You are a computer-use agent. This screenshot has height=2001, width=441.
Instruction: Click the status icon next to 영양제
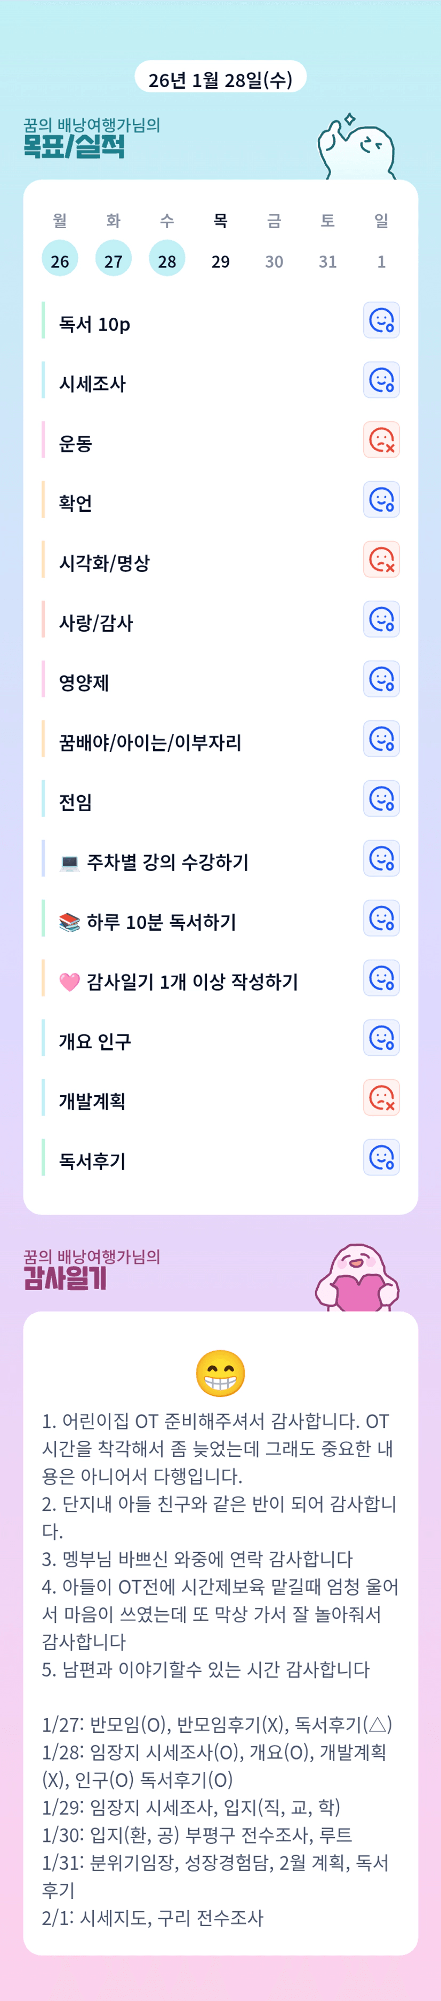pyautogui.click(x=381, y=679)
